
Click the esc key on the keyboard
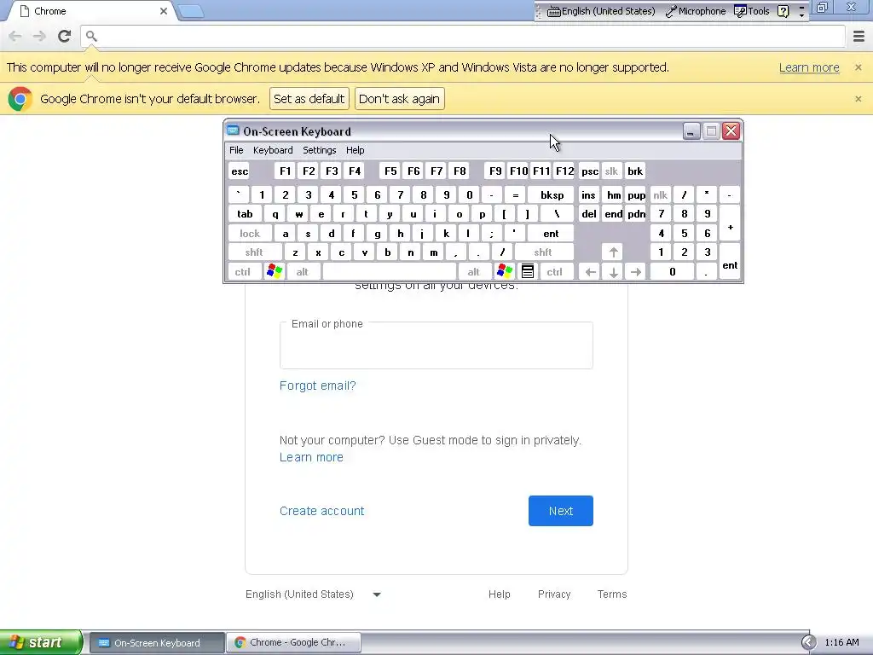pyautogui.click(x=240, y=171)
